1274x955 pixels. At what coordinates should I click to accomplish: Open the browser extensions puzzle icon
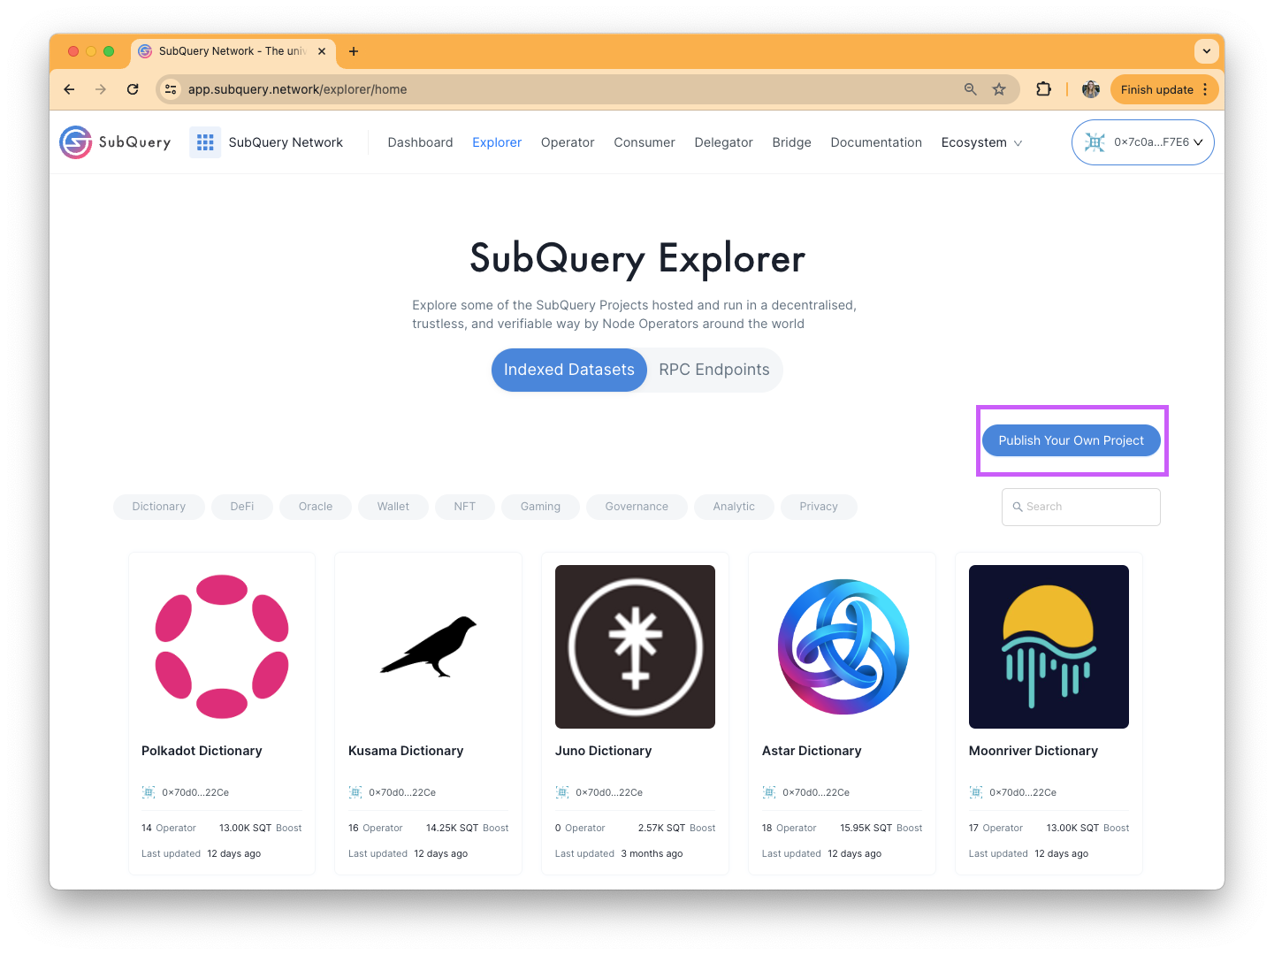1043,89
